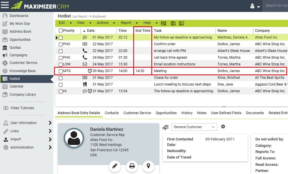The height and width of the screenshot is (174, 288).
Task: Open the Edit menu dropdown arrow
Action: pyautogui.click(x=71, y=23)
